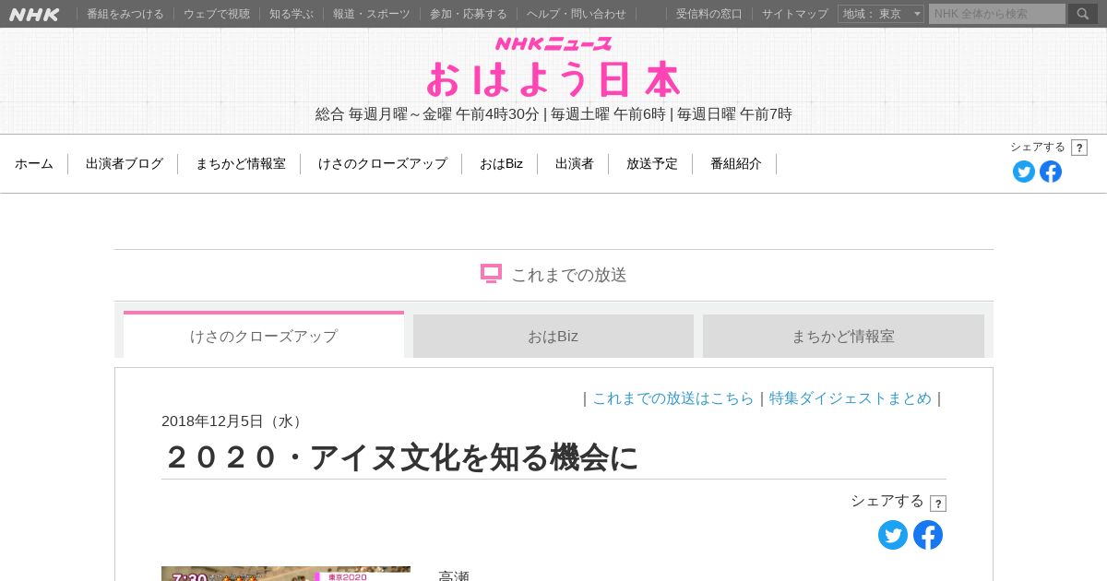Open 受信料の窓口 link
Viewport: 1107px width, 581px height.
pos(709,14)
